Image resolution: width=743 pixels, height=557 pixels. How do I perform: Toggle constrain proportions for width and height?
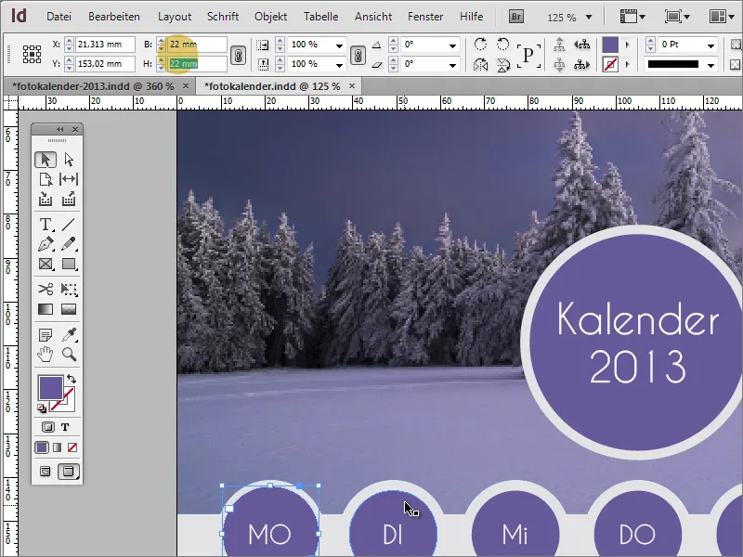click(x=238, y=56)
